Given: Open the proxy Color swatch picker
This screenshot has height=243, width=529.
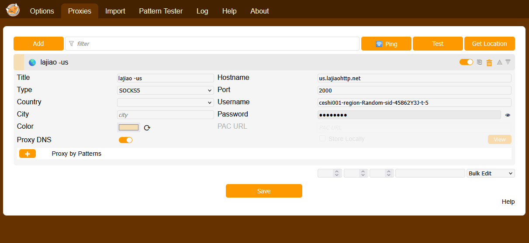Looking at the screenshot, I should (128, 127).
